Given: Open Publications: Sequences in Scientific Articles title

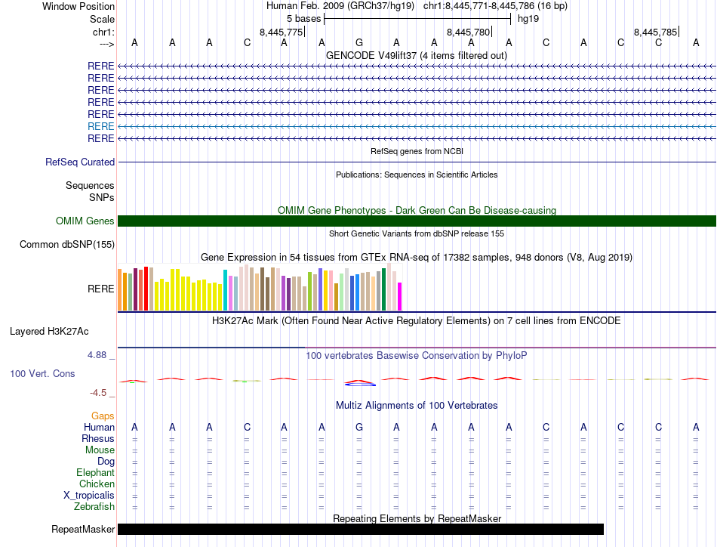Looking at the screenshot, I should 417,175.
